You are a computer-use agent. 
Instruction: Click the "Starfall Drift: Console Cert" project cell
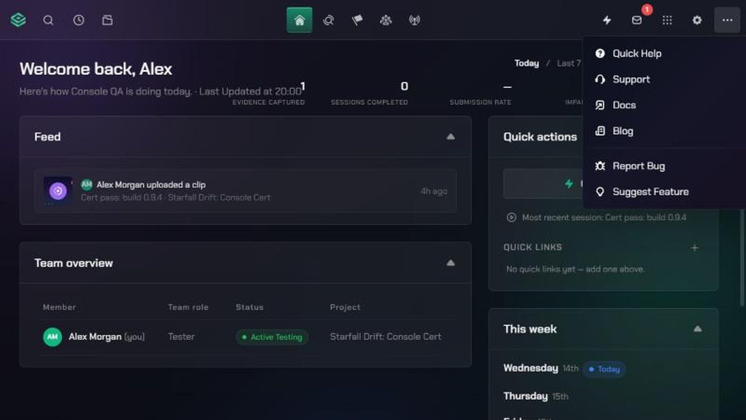tap(386, 337)
